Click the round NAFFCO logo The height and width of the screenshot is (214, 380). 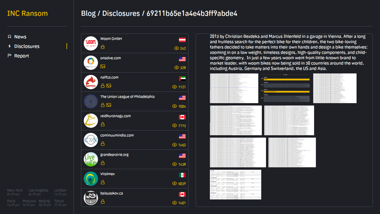(91, 82)
